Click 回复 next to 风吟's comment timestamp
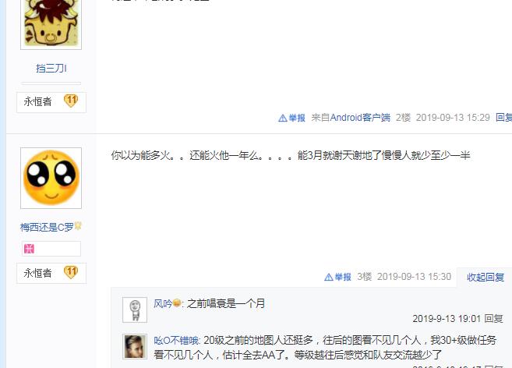 (493, 319)
